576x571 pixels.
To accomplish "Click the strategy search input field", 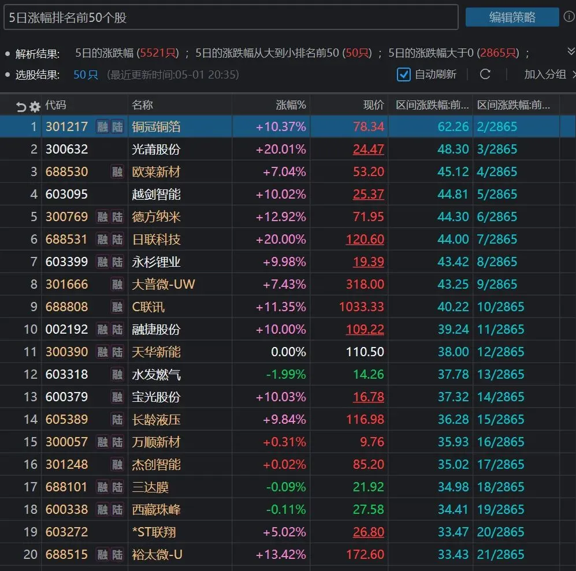I will (231, 17).
